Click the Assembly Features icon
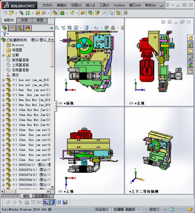 click(62, 13)
